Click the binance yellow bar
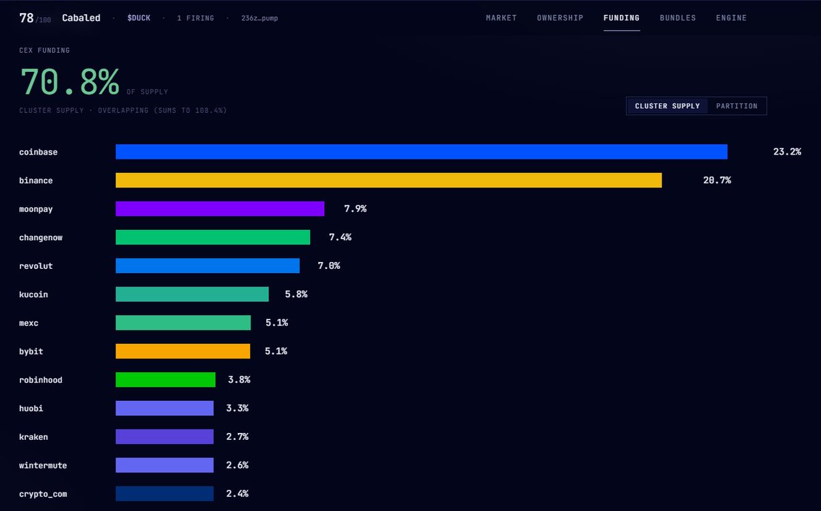The height and width of the screenshot is (511, 821). click(389, 180)
